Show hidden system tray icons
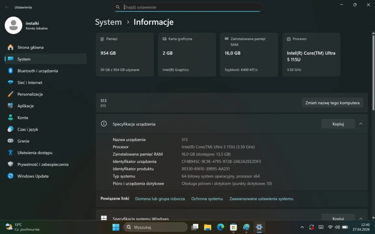 point(302,227)
